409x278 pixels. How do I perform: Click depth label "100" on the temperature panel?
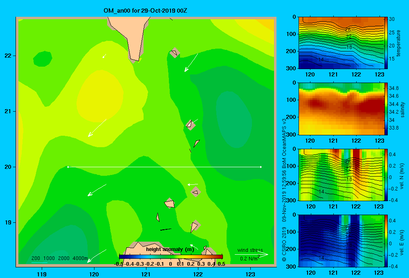point(291,34)
